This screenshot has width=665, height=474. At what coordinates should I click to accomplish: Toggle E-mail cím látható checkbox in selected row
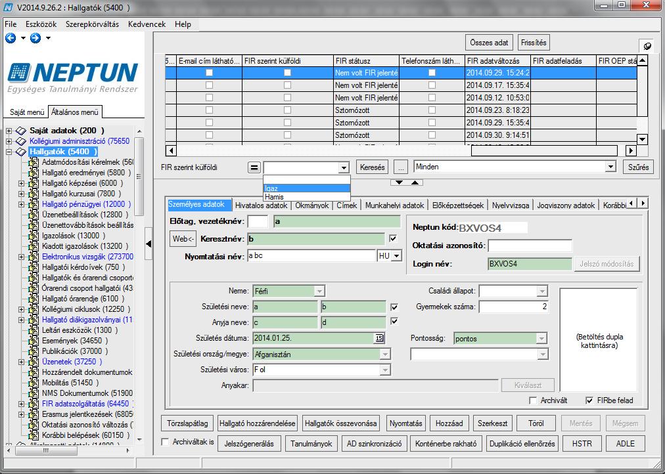(x=209, y=73)
